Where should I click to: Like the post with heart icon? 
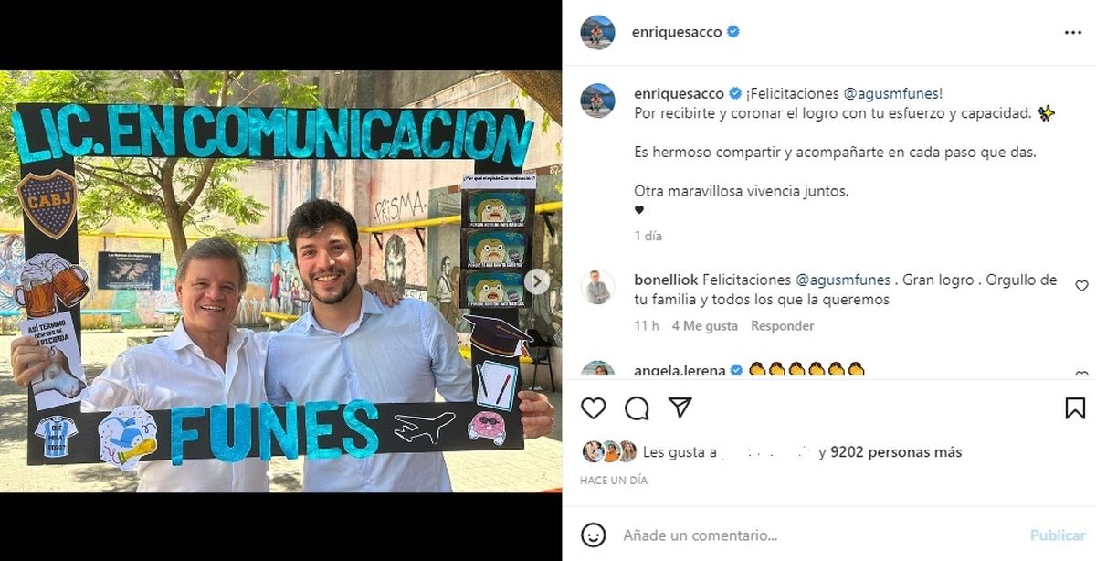tap(594, 408)
